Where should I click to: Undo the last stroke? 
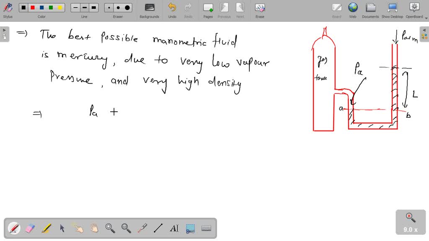pyautogui.click(x=172, y=8)
